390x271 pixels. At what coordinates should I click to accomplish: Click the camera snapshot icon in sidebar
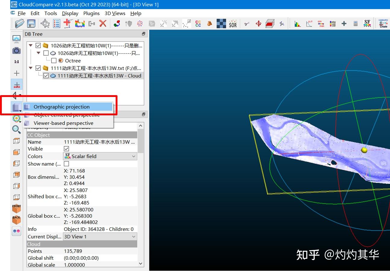16,50
